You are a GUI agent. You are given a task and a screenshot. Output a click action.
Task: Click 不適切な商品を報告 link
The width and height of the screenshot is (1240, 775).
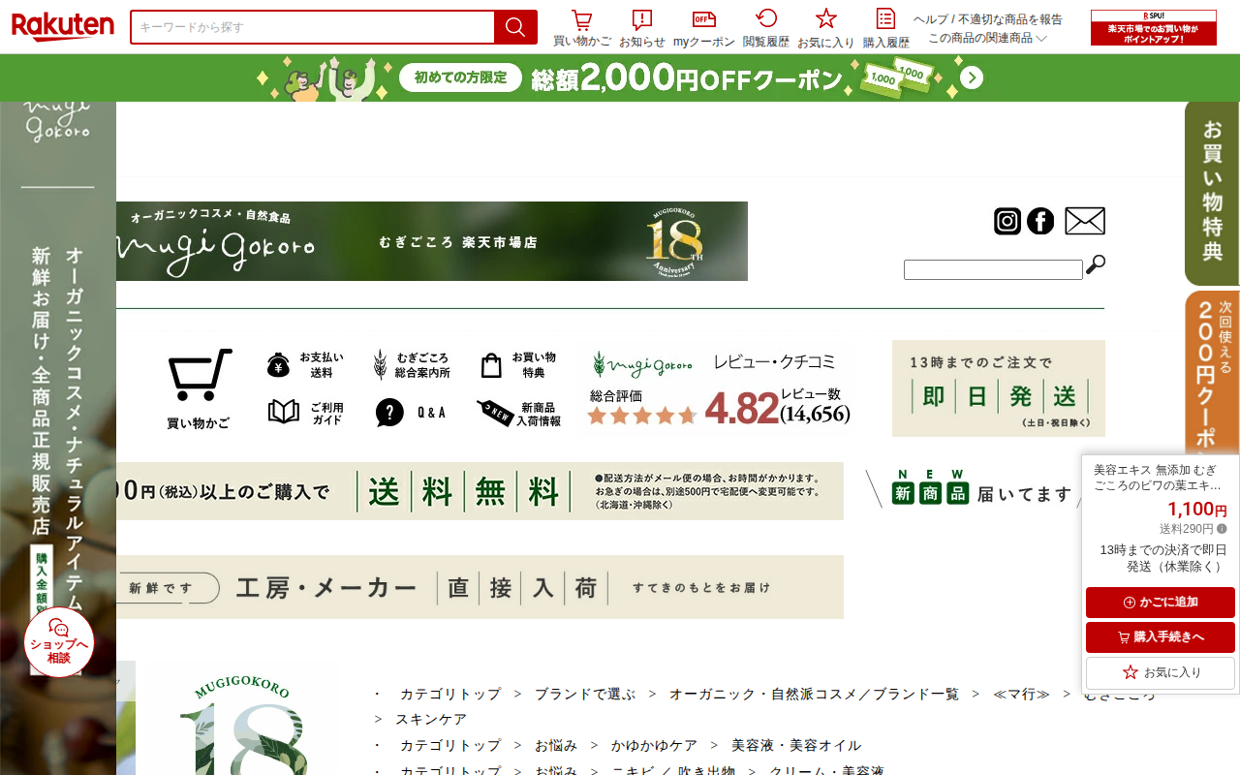pos(1010,19)
